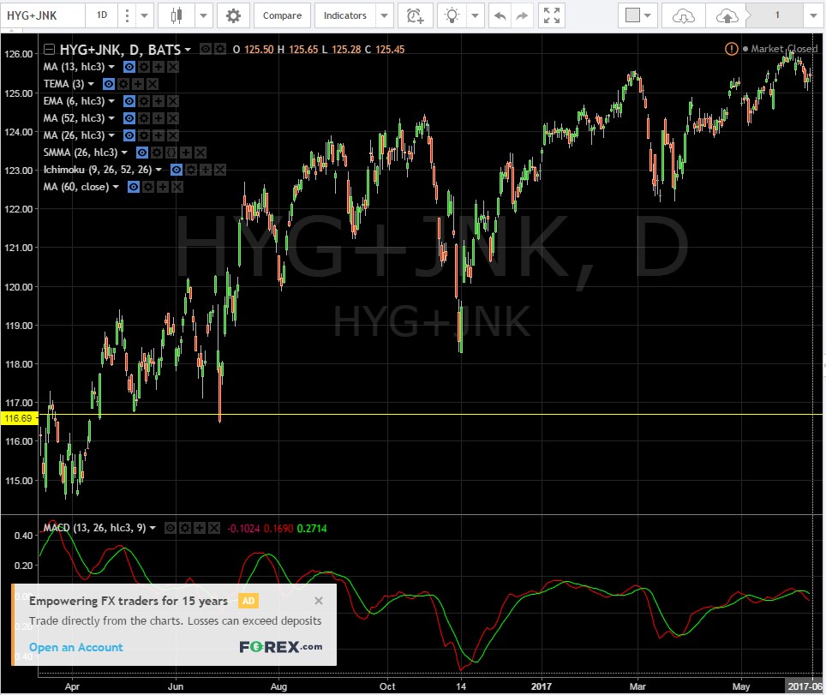This screenshot has width=826, height=695.
Task: Click the 2017-06 date label on time axis
Action: click(x=805, y=686)
